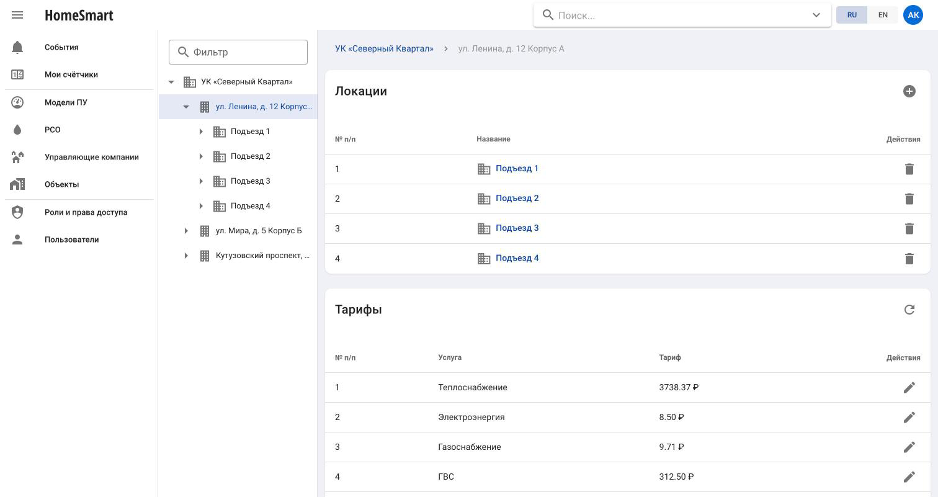Navigate to УК «Северный Квартал» breadcrumb
Image resolution: width=938 pixels, height=497 pixels.
pos(384,48)
